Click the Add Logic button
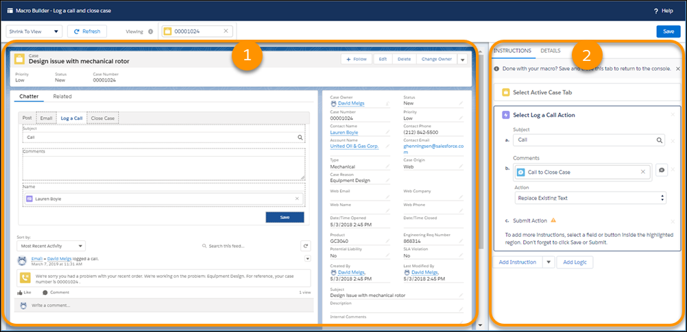 pos(574,262)
